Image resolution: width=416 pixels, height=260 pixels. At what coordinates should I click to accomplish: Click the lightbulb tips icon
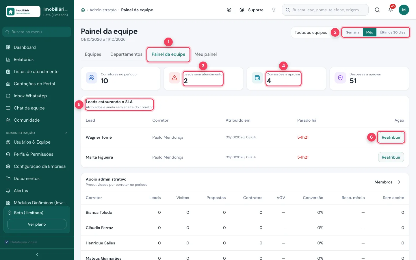click(x=274, y=10)
